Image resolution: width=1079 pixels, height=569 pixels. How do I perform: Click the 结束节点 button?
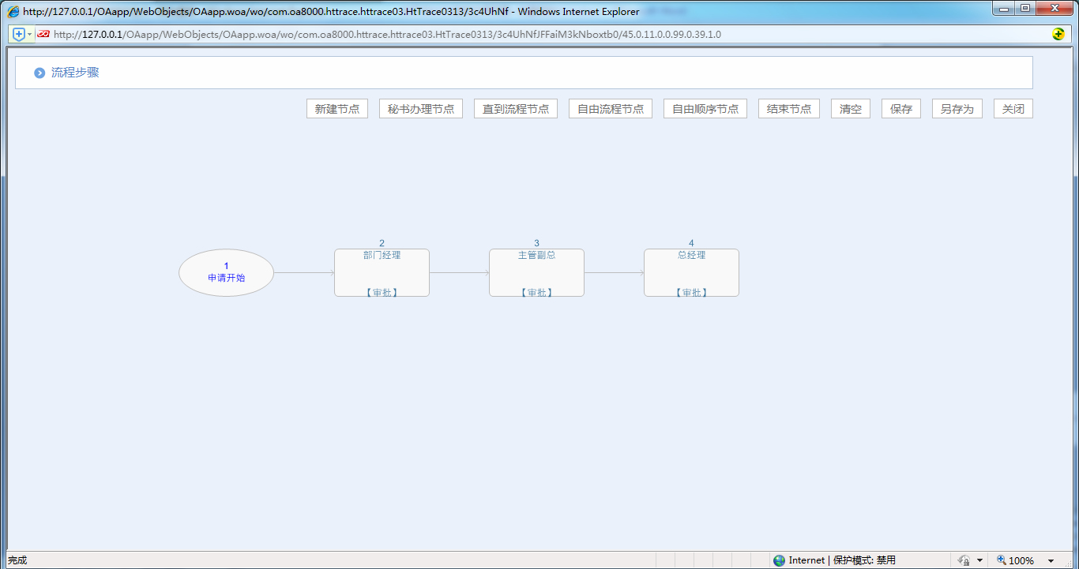(x=789, y=109)
